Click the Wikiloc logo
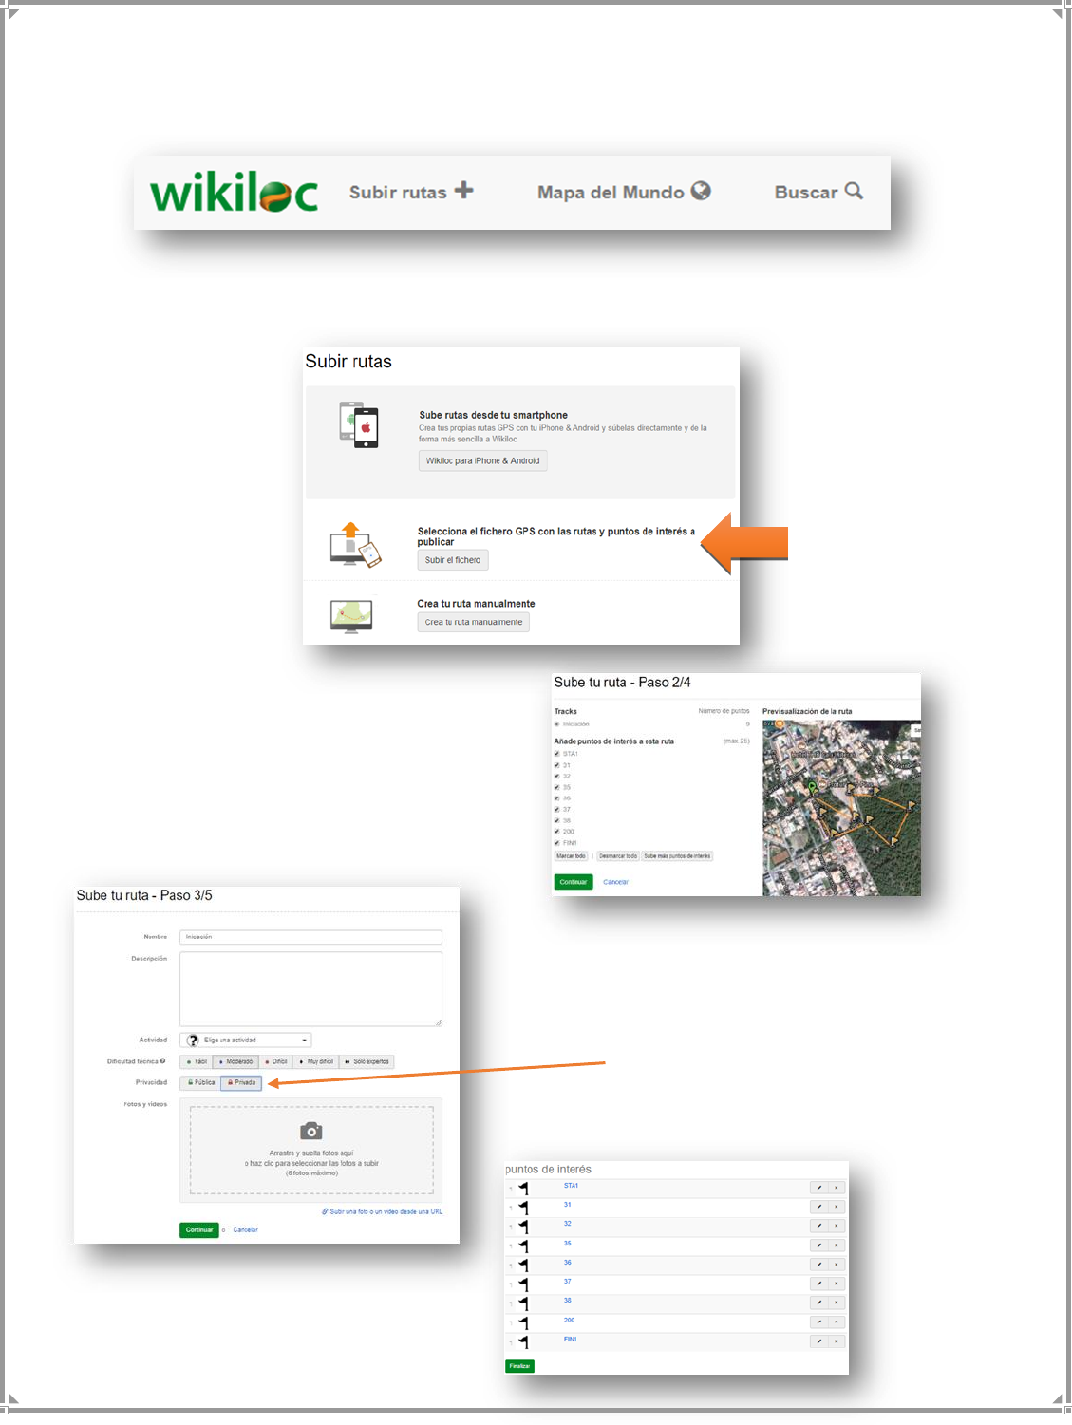Screen dimensions: 1072x1425 pos(234,193)
